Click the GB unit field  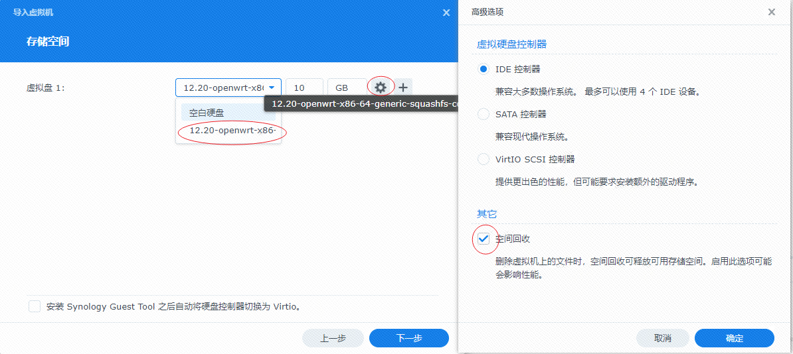(347, 88)
